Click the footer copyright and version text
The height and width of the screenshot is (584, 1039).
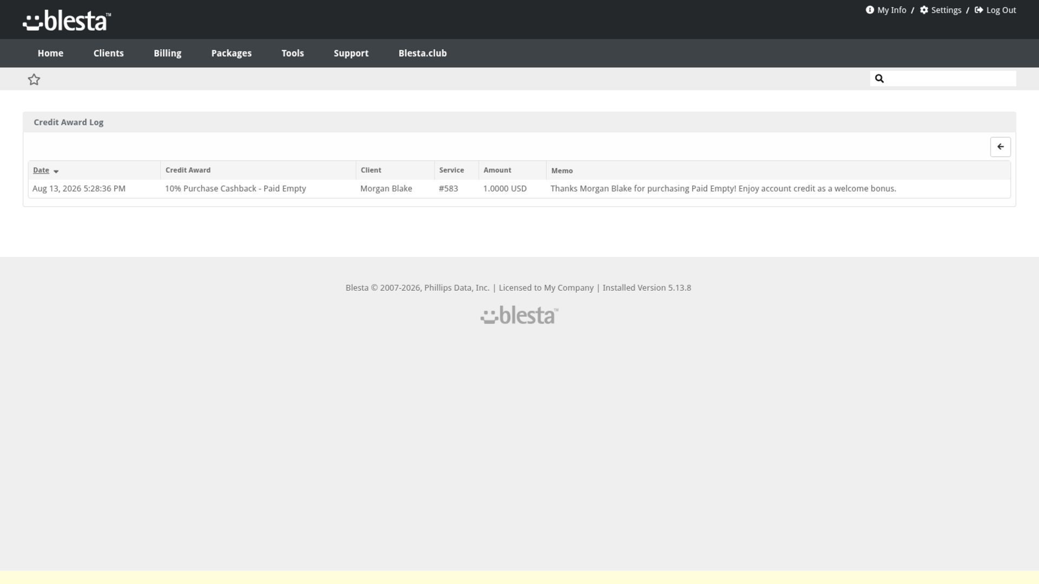518,288
